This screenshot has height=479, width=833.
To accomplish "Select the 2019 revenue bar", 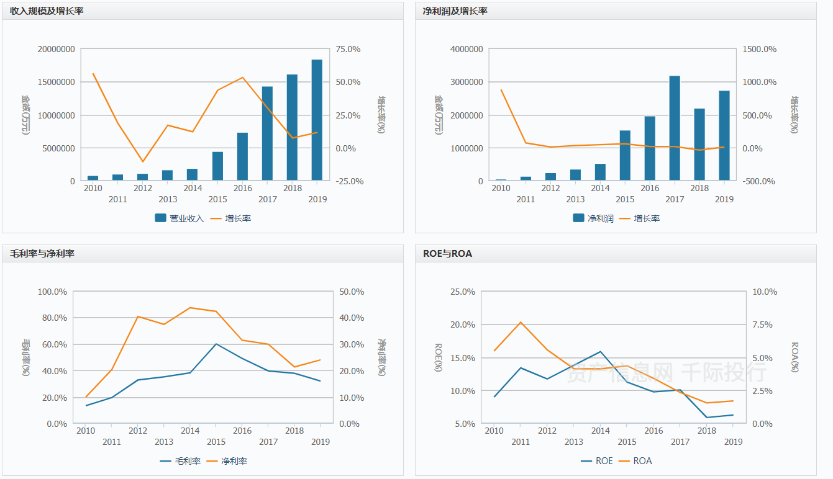I will [x=317, y=120].
